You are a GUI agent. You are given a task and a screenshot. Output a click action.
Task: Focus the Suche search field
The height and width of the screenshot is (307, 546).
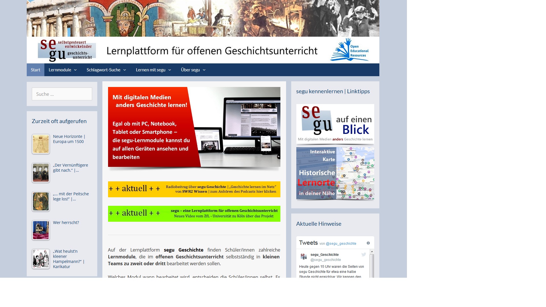(x=62, y=94)
